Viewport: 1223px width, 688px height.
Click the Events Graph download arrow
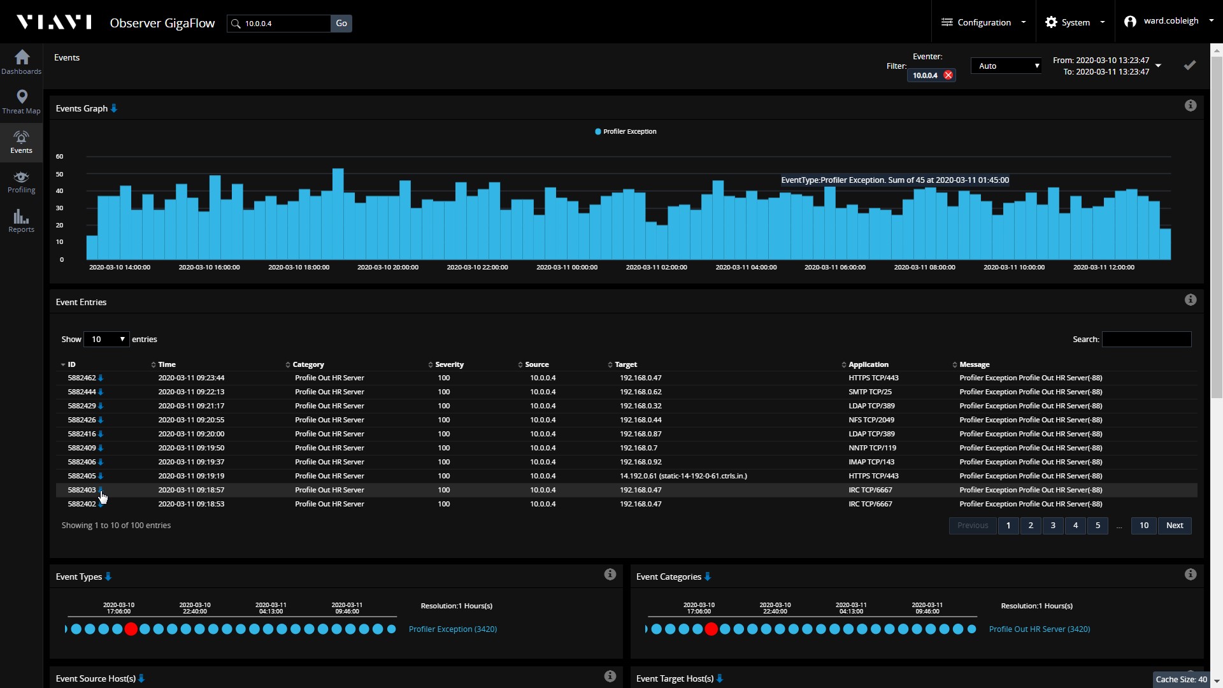(x=114, y=109)
